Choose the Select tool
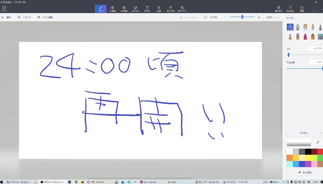 tap(6, 17)
